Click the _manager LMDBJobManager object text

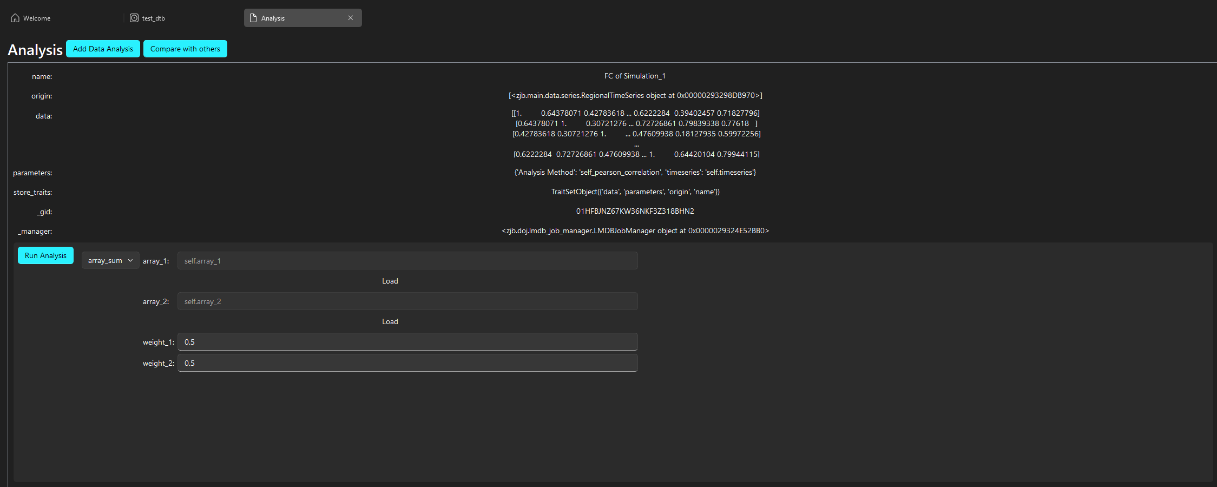(x=635, y=231)
